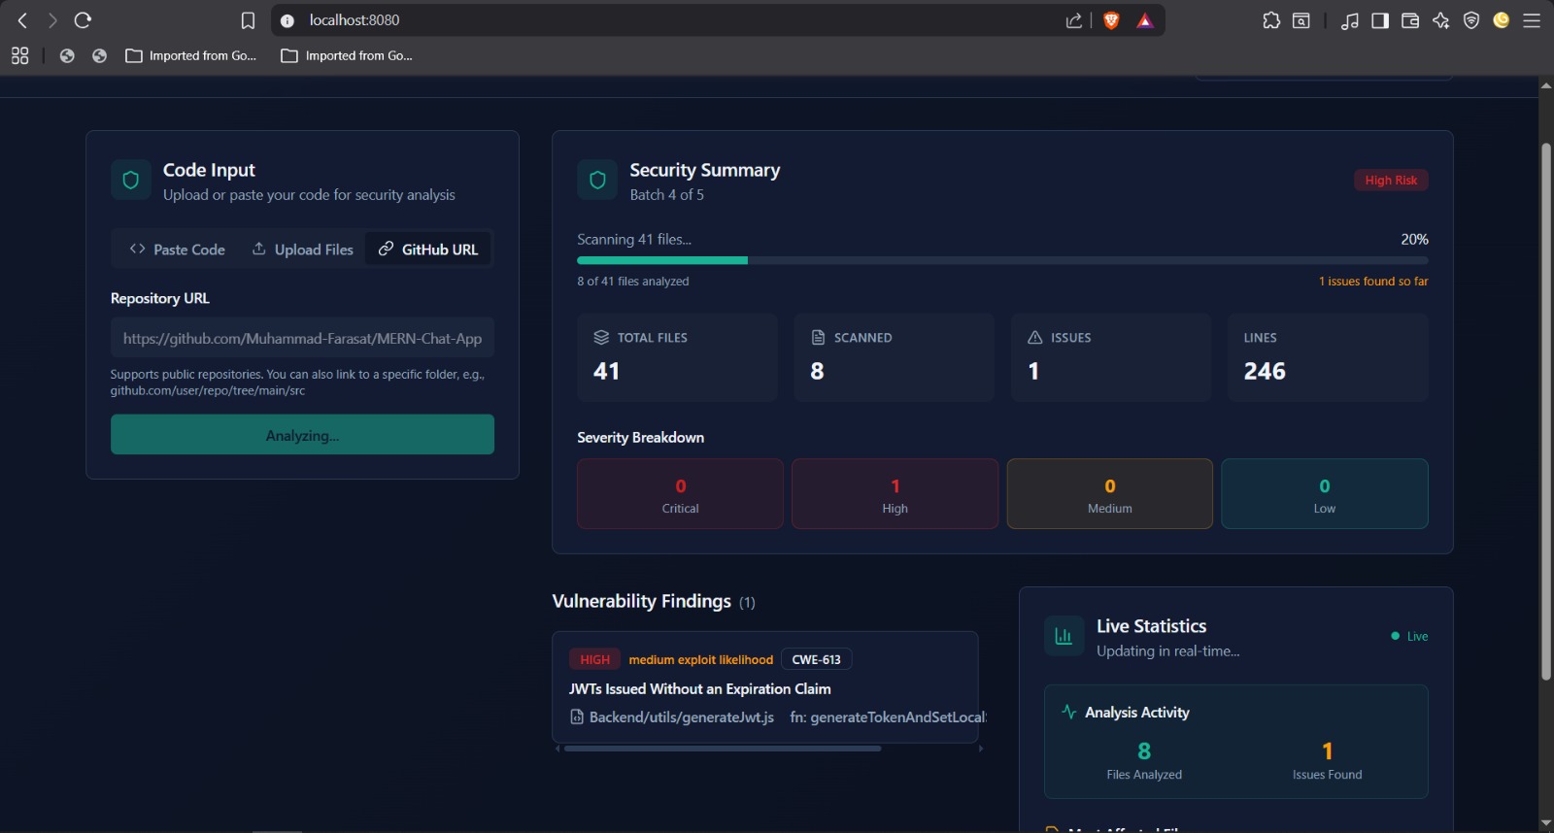This screenshot has height=833, width=1554.
Task: Bookmark this page icon
Action: pos(248,20)
